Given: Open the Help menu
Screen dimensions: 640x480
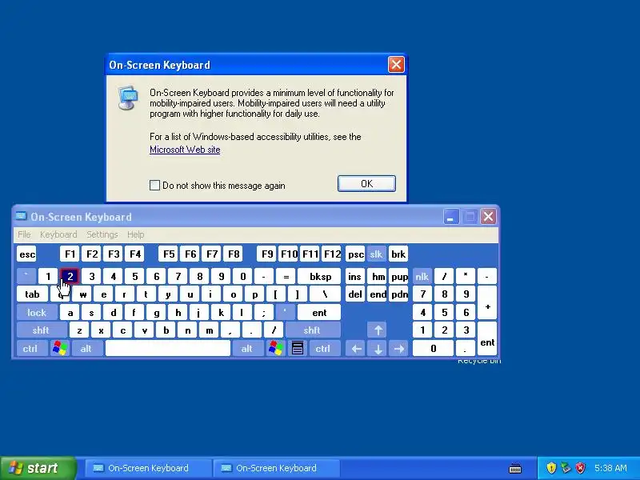Looking at the screenshot, I should tap(135, 234).
